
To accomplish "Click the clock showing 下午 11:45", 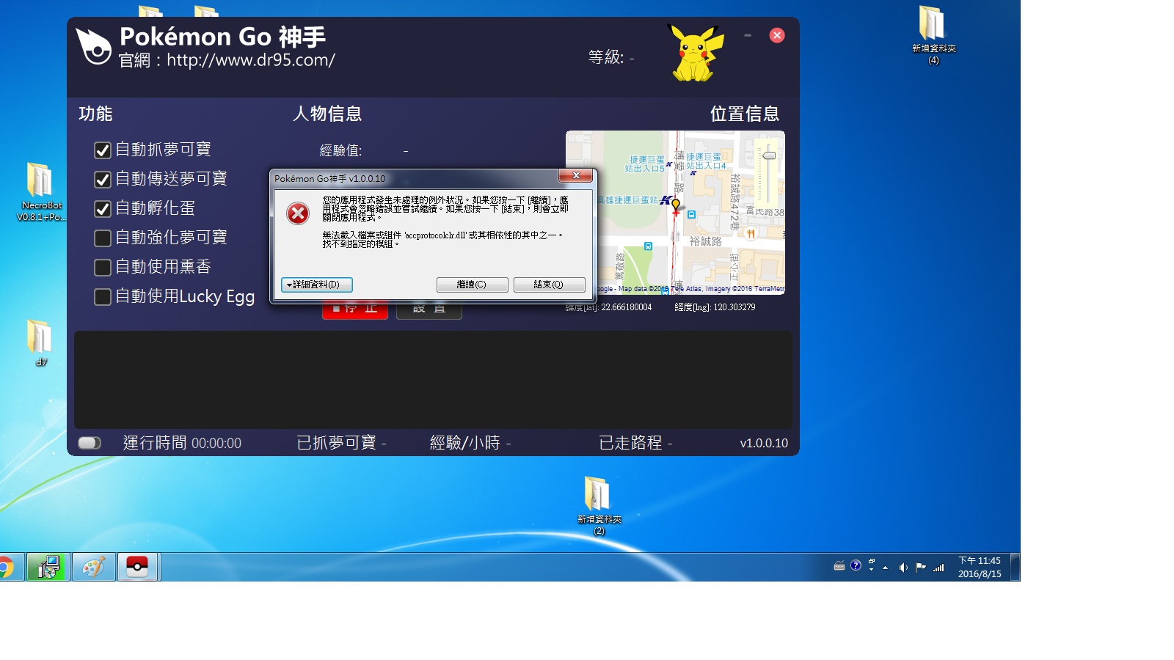I will (979, 567).
